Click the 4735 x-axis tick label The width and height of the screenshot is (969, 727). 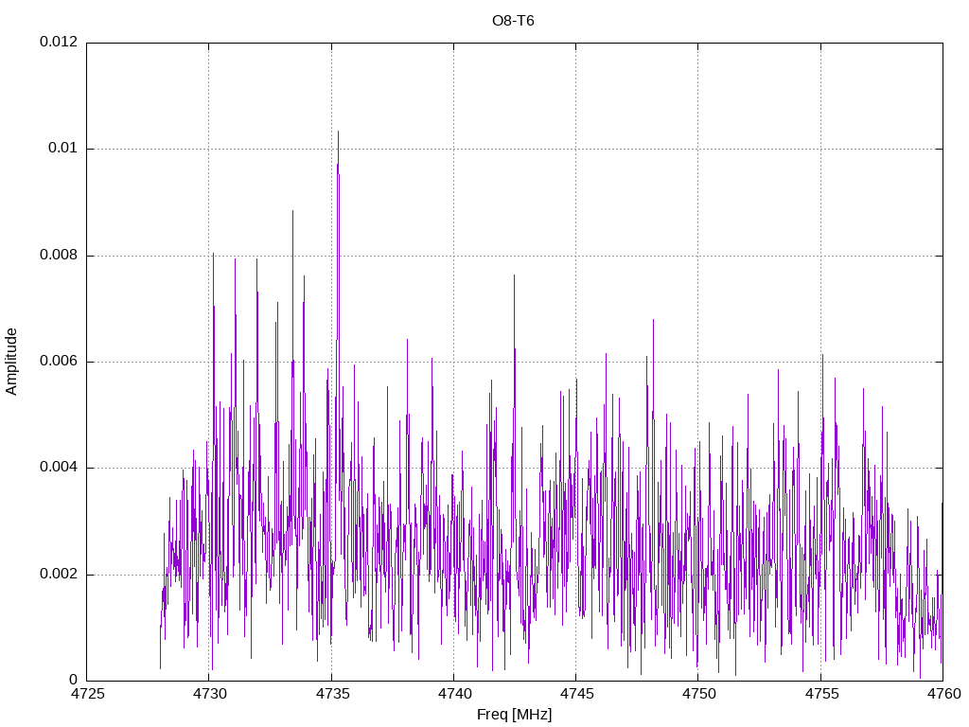coord(332,694)
